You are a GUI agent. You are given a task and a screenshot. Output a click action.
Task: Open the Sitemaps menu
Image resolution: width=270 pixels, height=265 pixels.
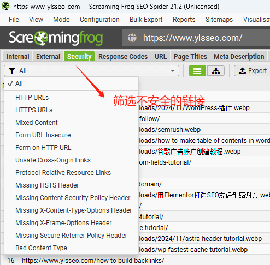[219, 20]
